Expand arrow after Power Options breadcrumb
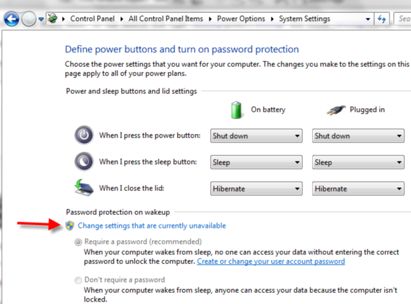The height and width of the screenshot is (304, 411). [x=272, y=19]
